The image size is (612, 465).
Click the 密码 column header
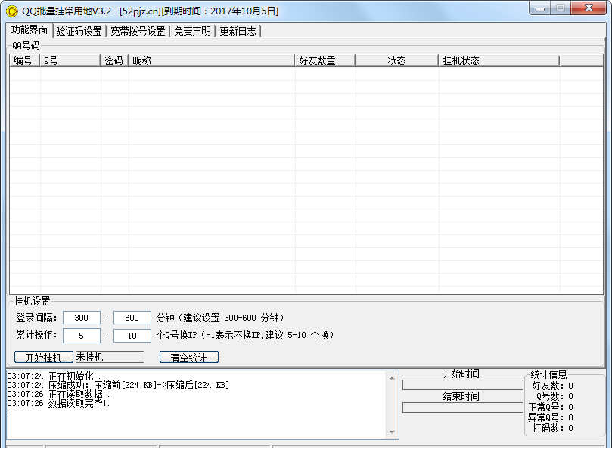(x=114, y=60)
